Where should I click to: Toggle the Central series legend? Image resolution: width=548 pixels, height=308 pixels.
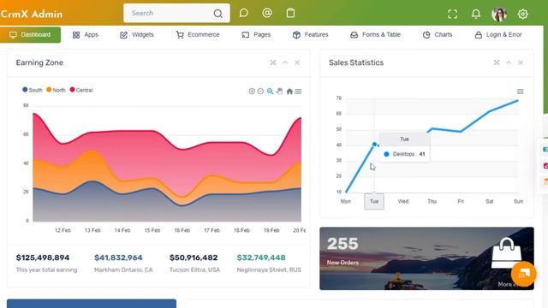pos(81,90)
